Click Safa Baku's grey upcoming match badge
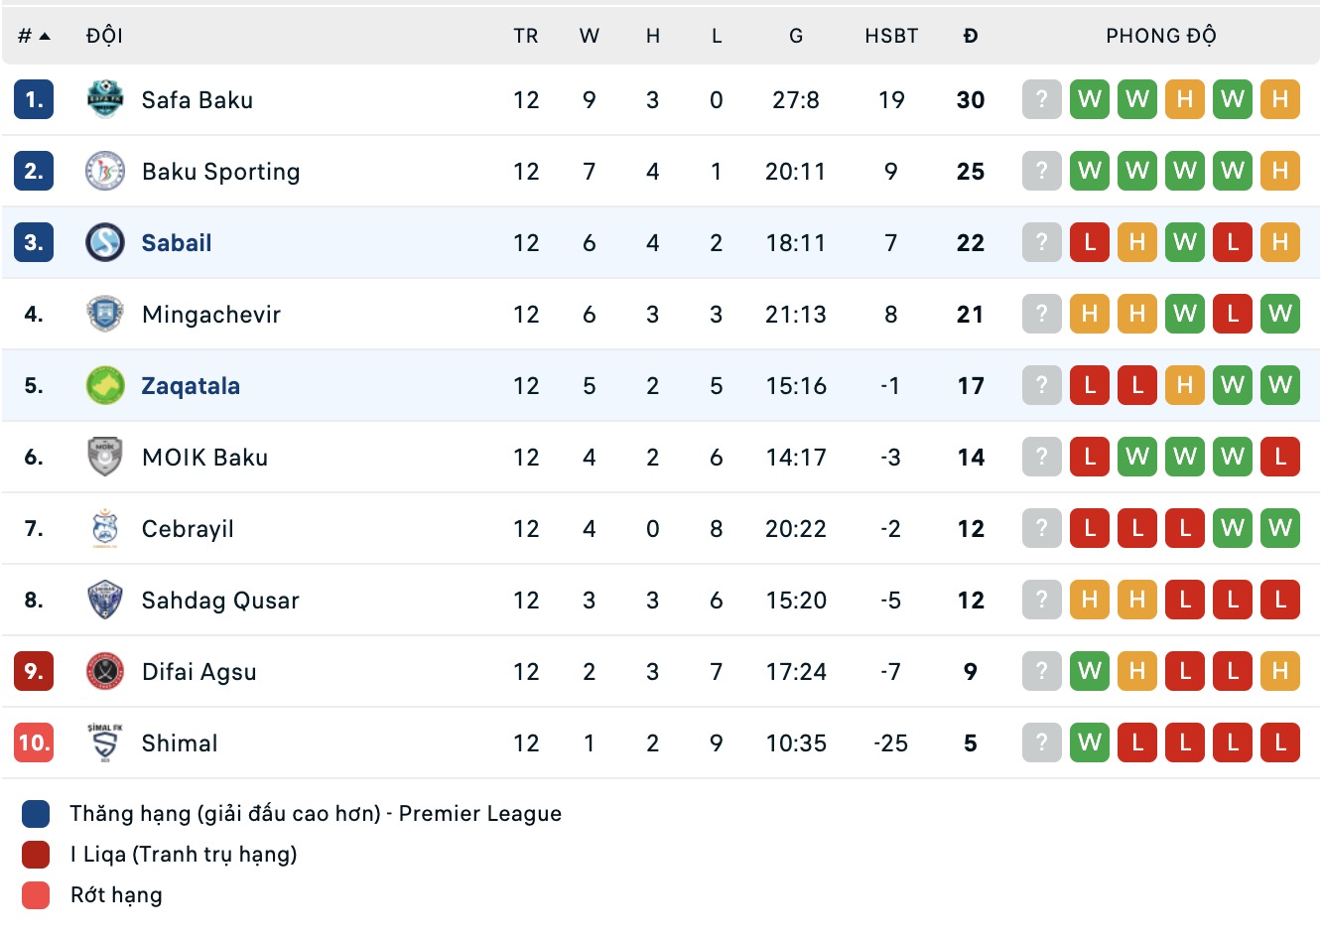This screenshot has width=1322, height=941. 1041,99
